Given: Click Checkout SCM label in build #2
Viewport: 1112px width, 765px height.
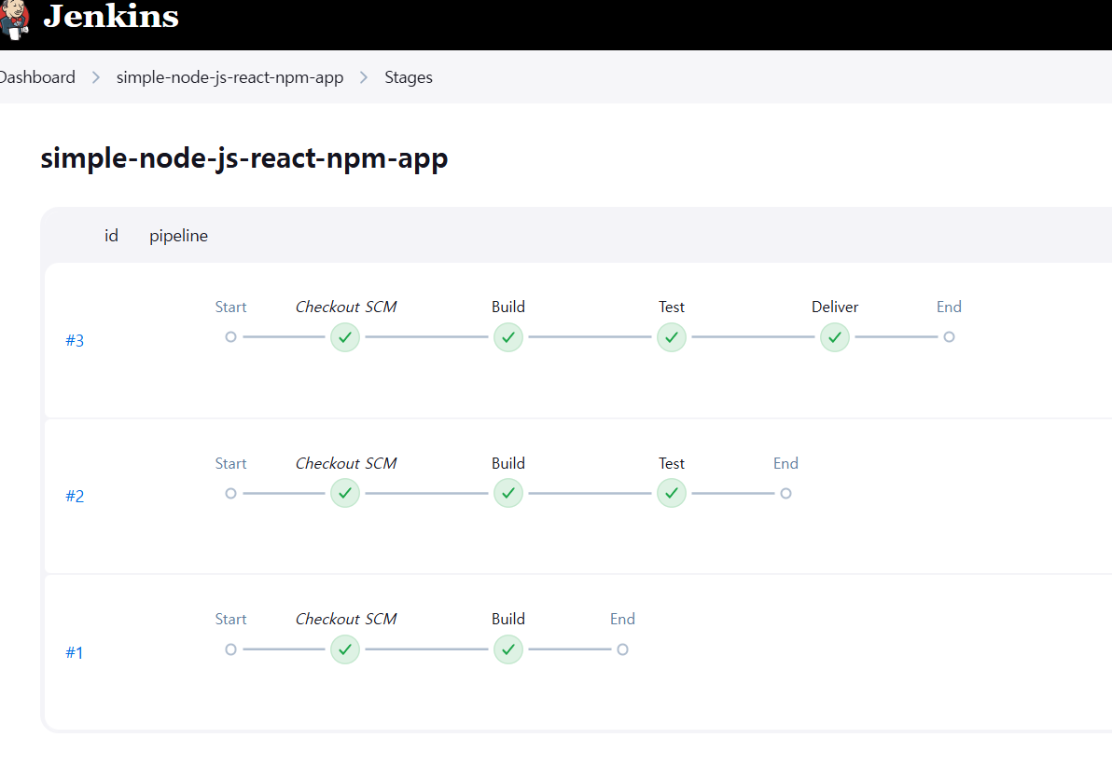Looking at the screenshot, I should click(x=346, y=463).
